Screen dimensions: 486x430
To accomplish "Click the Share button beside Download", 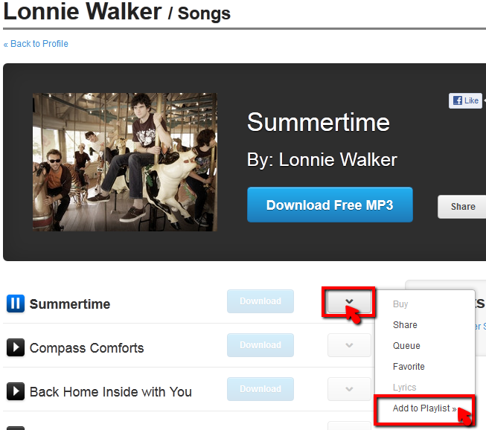I will coord(462,207).
